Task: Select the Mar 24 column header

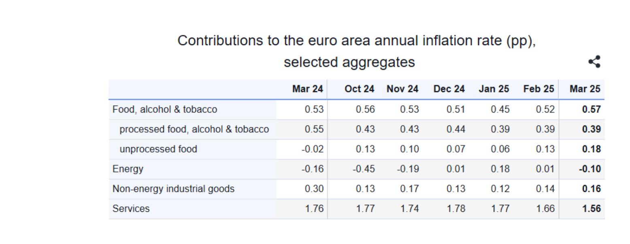Action: click(307, 89)
